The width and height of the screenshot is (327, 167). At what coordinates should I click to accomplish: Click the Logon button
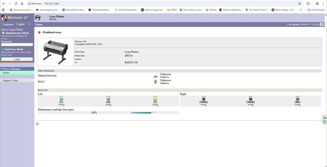17,59
